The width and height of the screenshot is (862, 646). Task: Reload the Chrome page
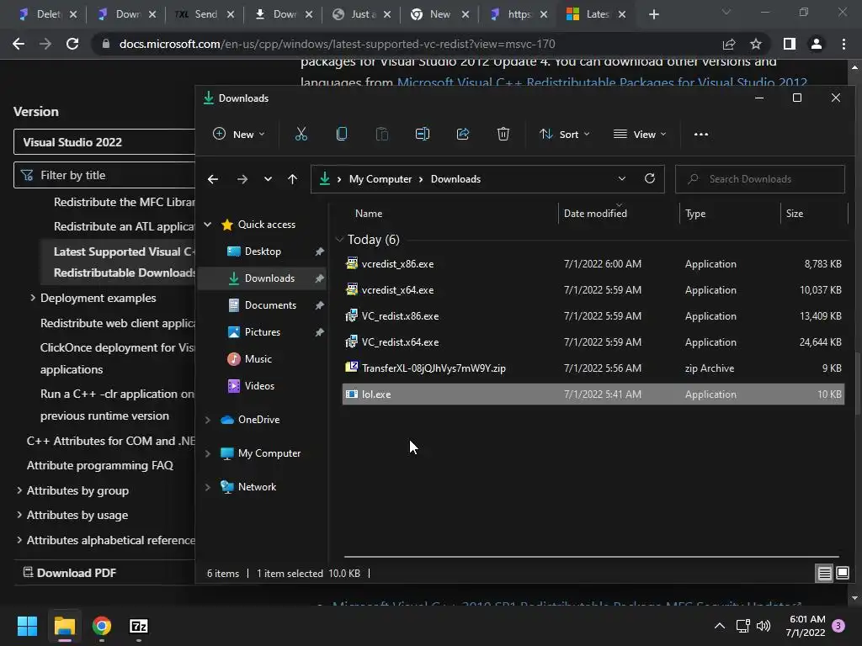click(x=72, y=44)
